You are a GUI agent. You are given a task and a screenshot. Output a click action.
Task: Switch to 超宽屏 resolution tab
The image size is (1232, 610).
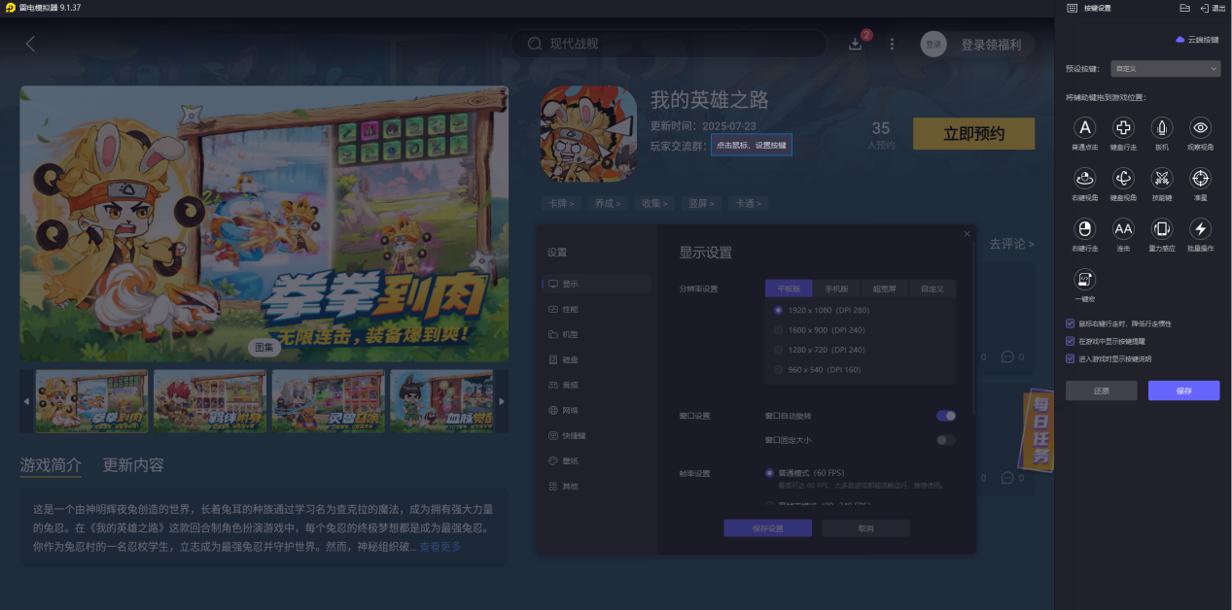click(884, 288)
